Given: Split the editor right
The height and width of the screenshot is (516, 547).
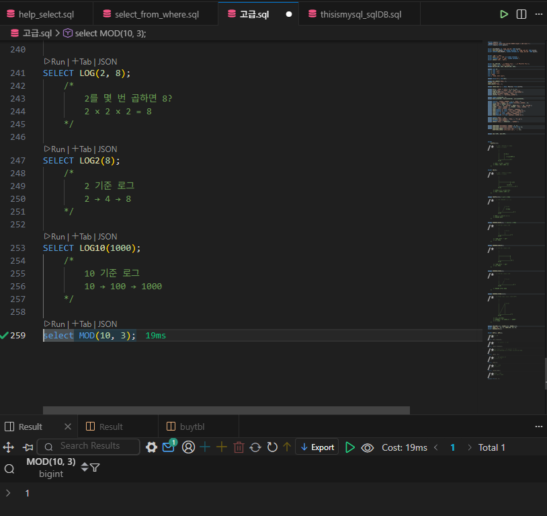Looking at the screenshot, I should [521, 14].
